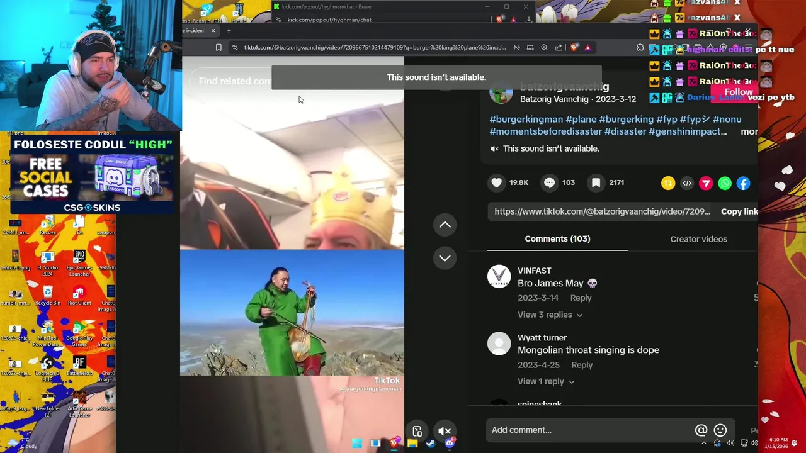Screen dimensions: 806x453
Task: Select Battlefield 6 desktop shortcut
Action: pyautogui.click(x=79, y=367)
